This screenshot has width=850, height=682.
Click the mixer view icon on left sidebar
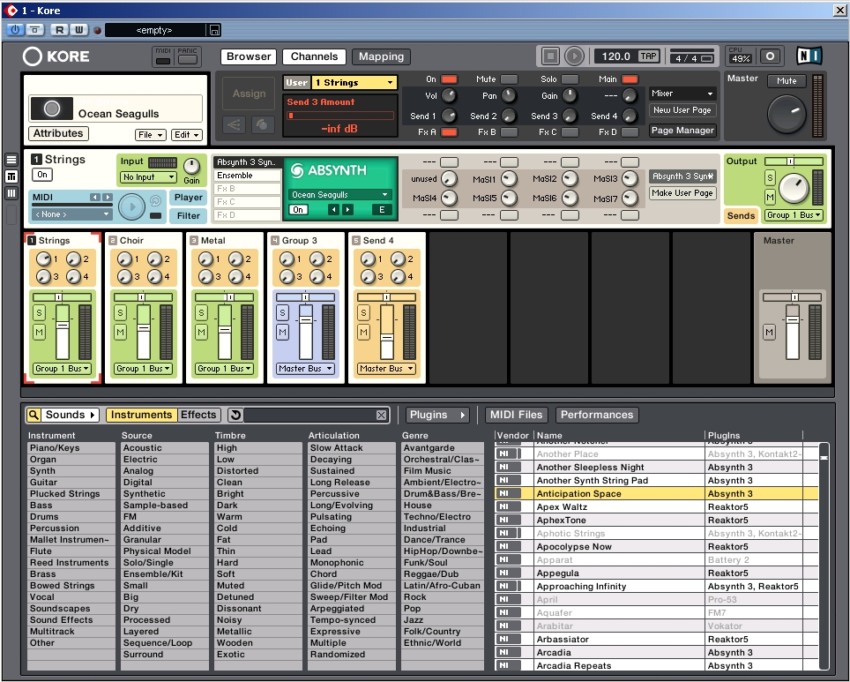coord(11,176)
